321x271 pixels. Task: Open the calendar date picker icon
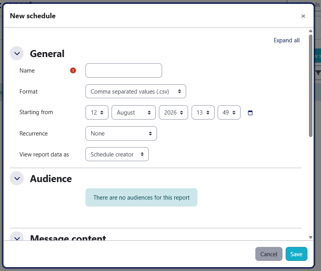click(250, 113)
